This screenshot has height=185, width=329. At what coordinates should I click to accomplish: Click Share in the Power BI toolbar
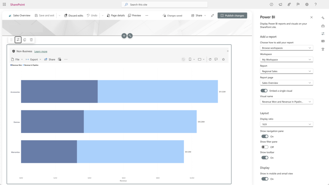50,59
